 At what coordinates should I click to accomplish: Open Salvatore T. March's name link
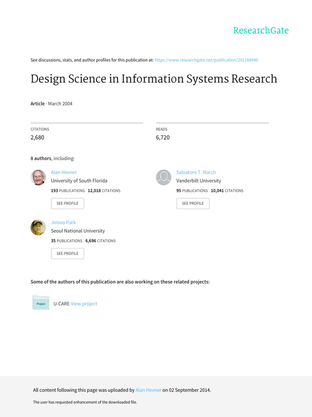click(196, 172)
